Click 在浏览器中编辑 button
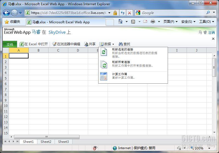219x153 pixels. coord(66,44)
